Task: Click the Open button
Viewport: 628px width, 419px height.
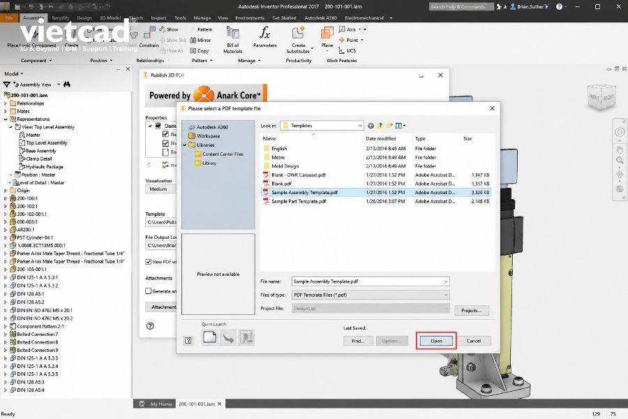Action: pos(436,341)
